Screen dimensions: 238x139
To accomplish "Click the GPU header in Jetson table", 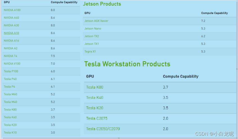I will (x=87, y=13).
